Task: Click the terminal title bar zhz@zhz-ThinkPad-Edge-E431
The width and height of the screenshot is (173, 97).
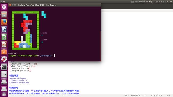Action: click(37, 5)
